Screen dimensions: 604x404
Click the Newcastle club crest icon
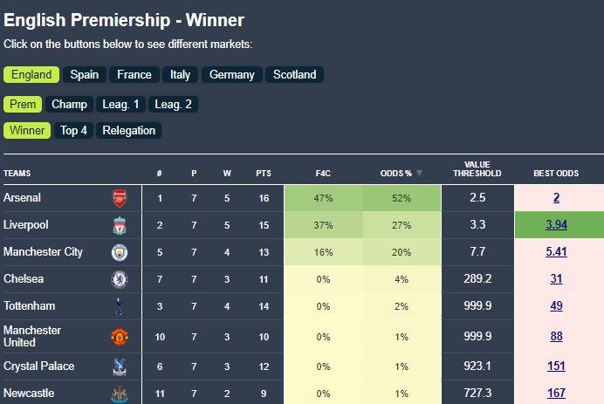(120, 394)
